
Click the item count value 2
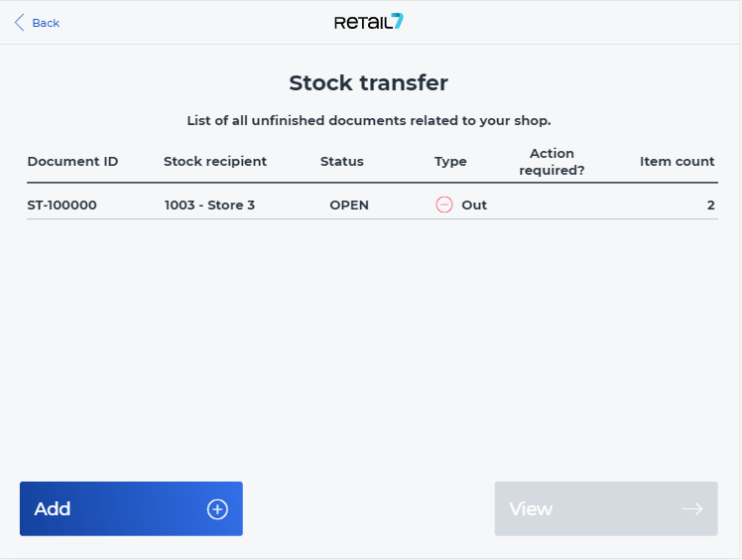(x=711, y=206)
